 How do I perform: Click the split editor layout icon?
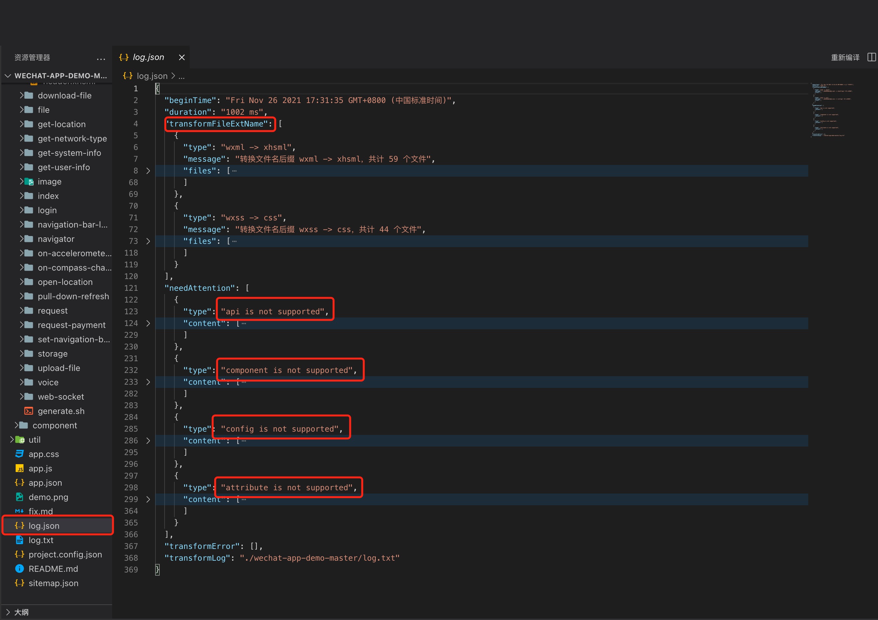click(x=871, y=57)
